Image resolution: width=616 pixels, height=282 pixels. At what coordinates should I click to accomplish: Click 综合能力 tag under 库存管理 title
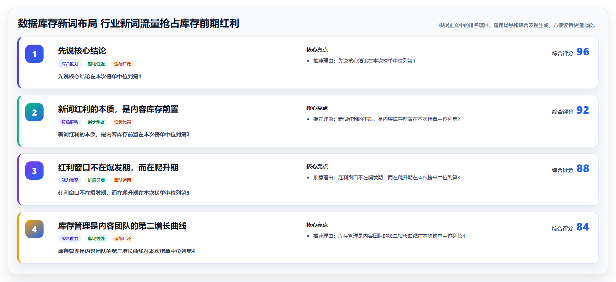click(x=70, y=238)
